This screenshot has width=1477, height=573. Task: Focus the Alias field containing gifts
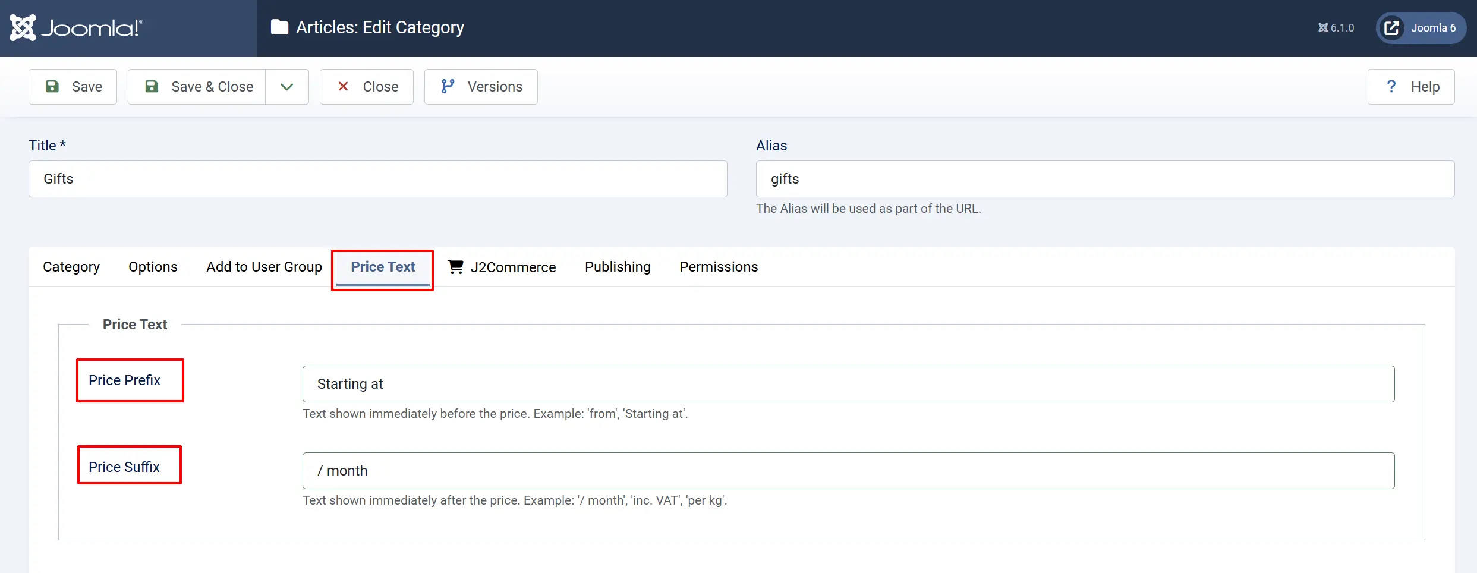click(1105, 179)
